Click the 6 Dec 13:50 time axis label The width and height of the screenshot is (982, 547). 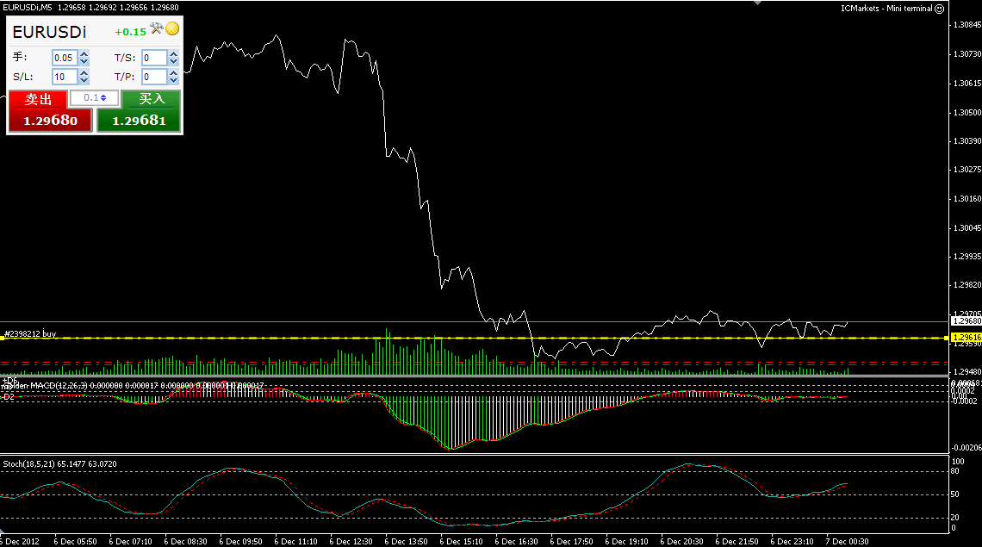pyautogui.click(x=406, y=541)
